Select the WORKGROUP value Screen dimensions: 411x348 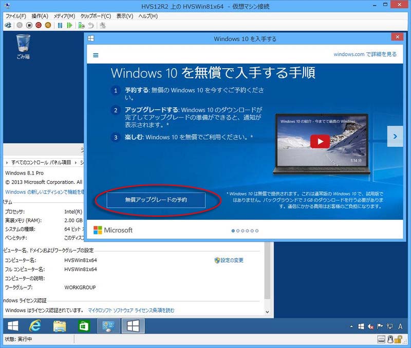tap(80, 287)
